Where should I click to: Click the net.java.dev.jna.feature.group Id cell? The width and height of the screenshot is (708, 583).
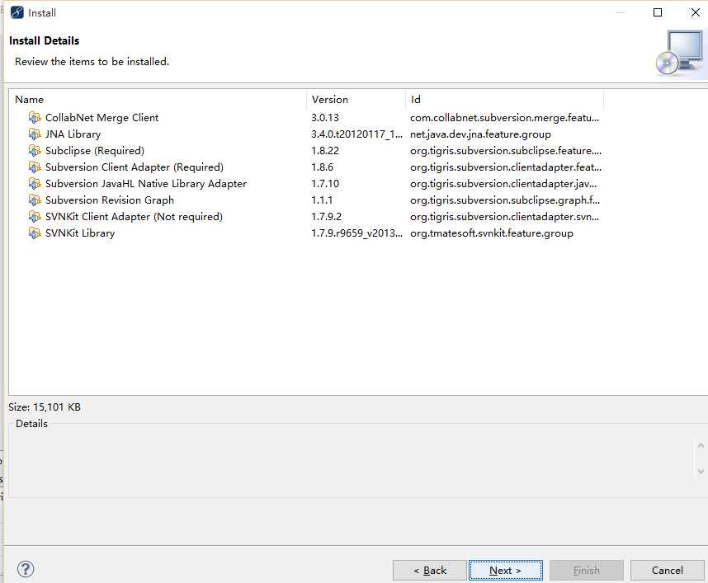point(480,134)
